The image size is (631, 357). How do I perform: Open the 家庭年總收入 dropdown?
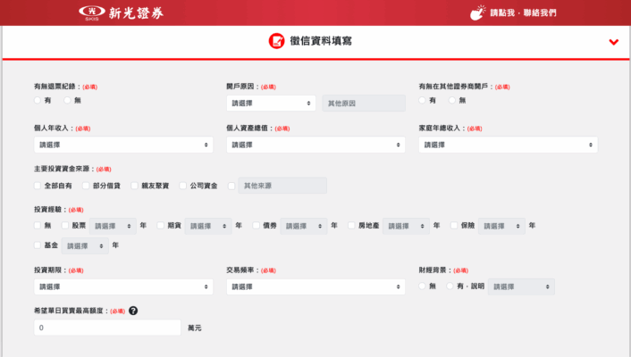tap(509, 145)
